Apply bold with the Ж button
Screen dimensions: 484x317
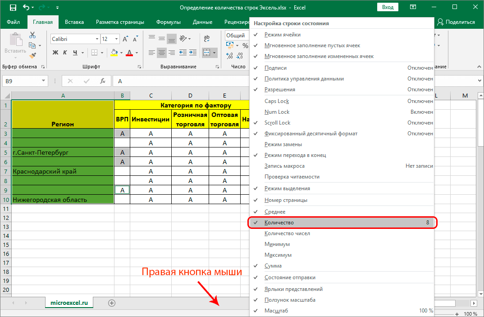tap(55, 53)
